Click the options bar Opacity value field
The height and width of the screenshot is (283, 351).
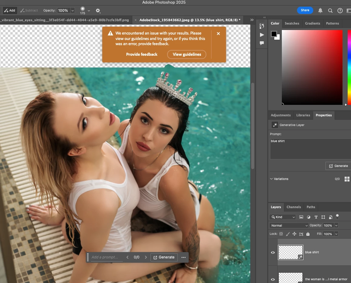point(63,11)
